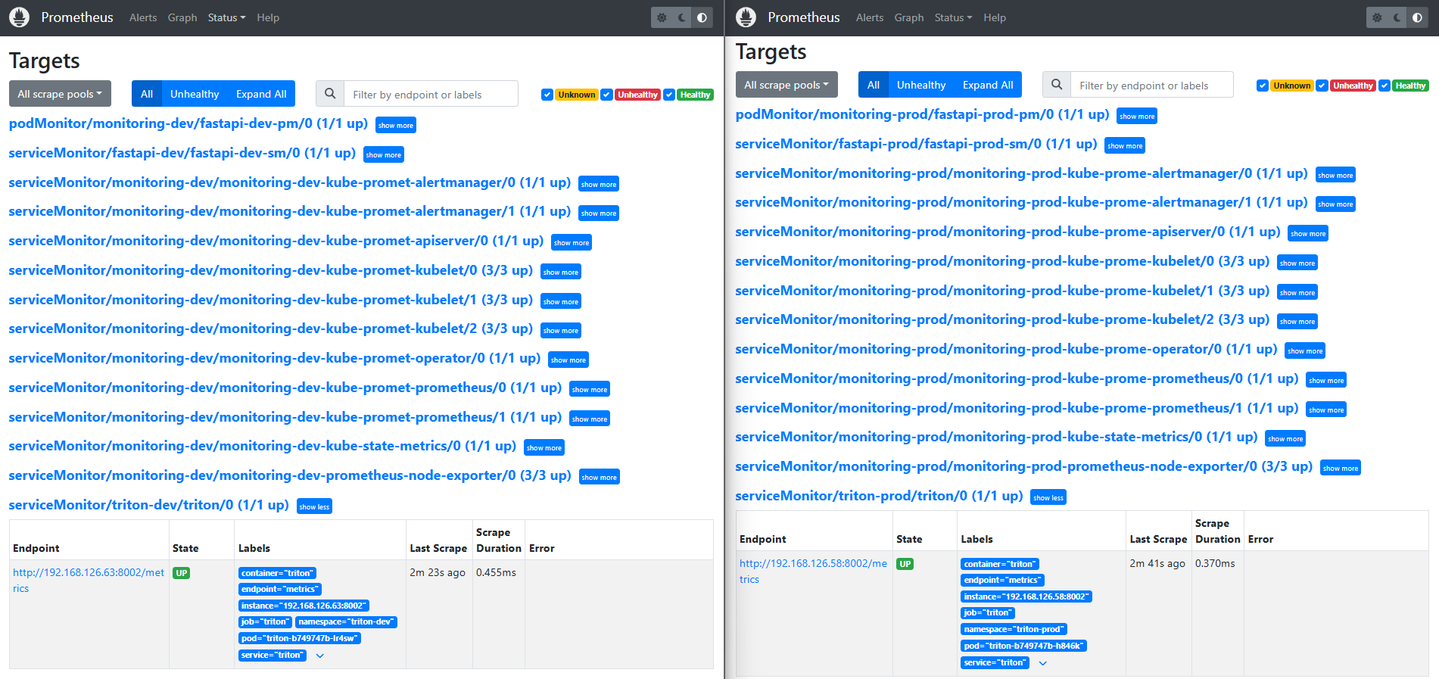Image resolution: width=1439 pixels, height=679 pixels.
Task: Switch to light theme in left window
Action: 662,17
